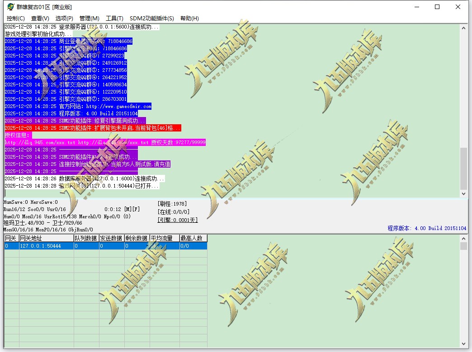Click the red 扩展背包未开启 log line
Viewport: 472px width, 352px height.
click(x=93, y=128)
